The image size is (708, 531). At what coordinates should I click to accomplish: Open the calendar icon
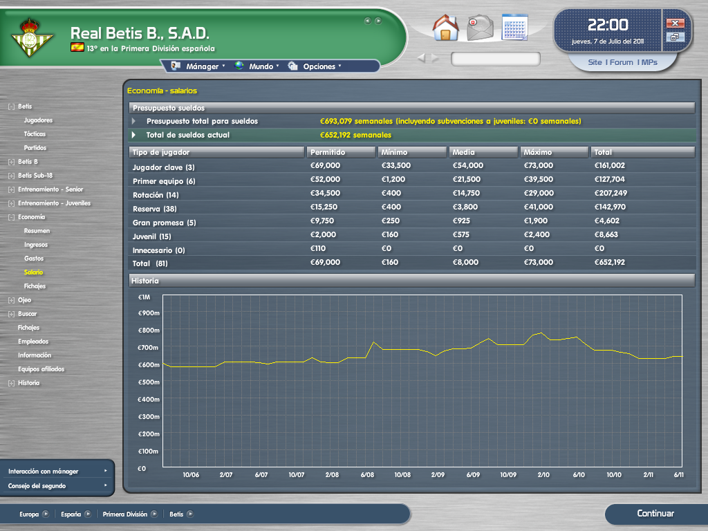click(x=514, y=27)
